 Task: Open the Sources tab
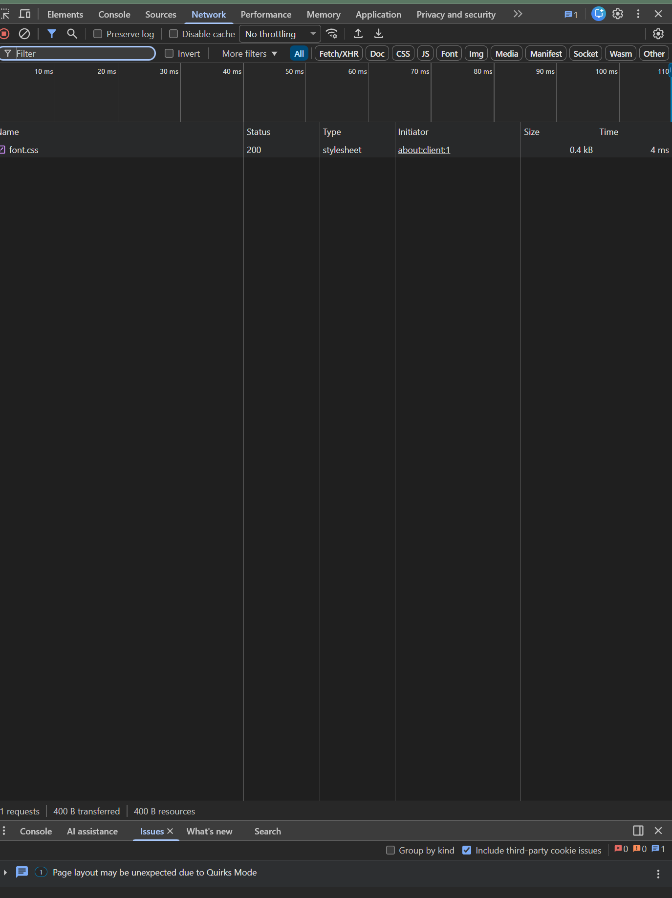(x=160, y=15)
